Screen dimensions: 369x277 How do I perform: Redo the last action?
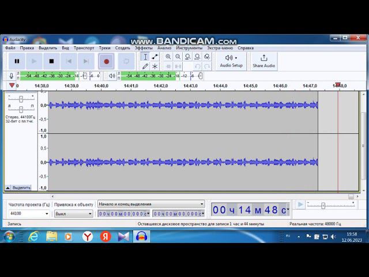207,66
